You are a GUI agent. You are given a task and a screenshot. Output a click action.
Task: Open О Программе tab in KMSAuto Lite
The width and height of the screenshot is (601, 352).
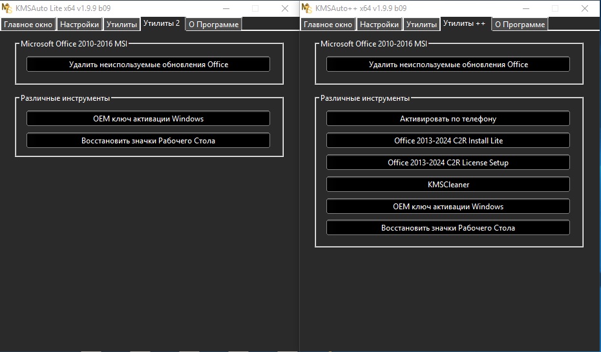tap(213, 25)
